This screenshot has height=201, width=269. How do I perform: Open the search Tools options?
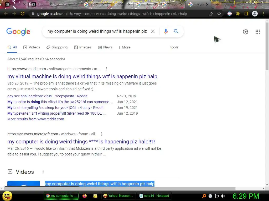pyautogui.click(x=174, y=47)
